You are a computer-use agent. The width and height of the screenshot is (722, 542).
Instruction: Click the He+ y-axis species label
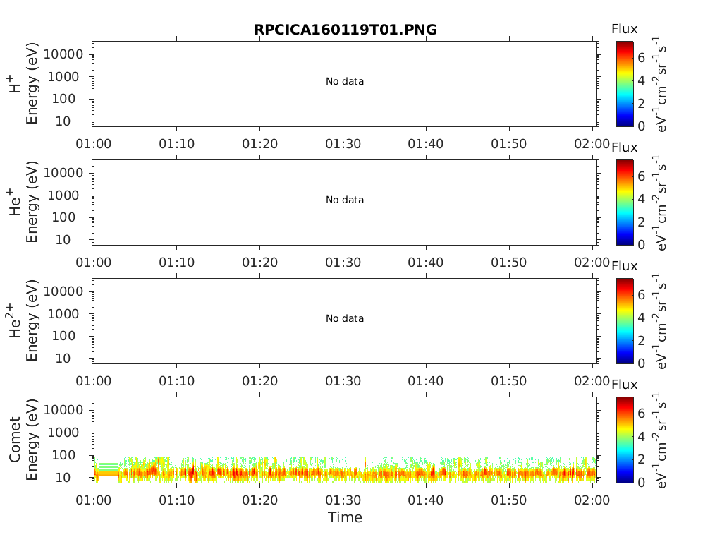pyautogui.click(x=14, y=203)
